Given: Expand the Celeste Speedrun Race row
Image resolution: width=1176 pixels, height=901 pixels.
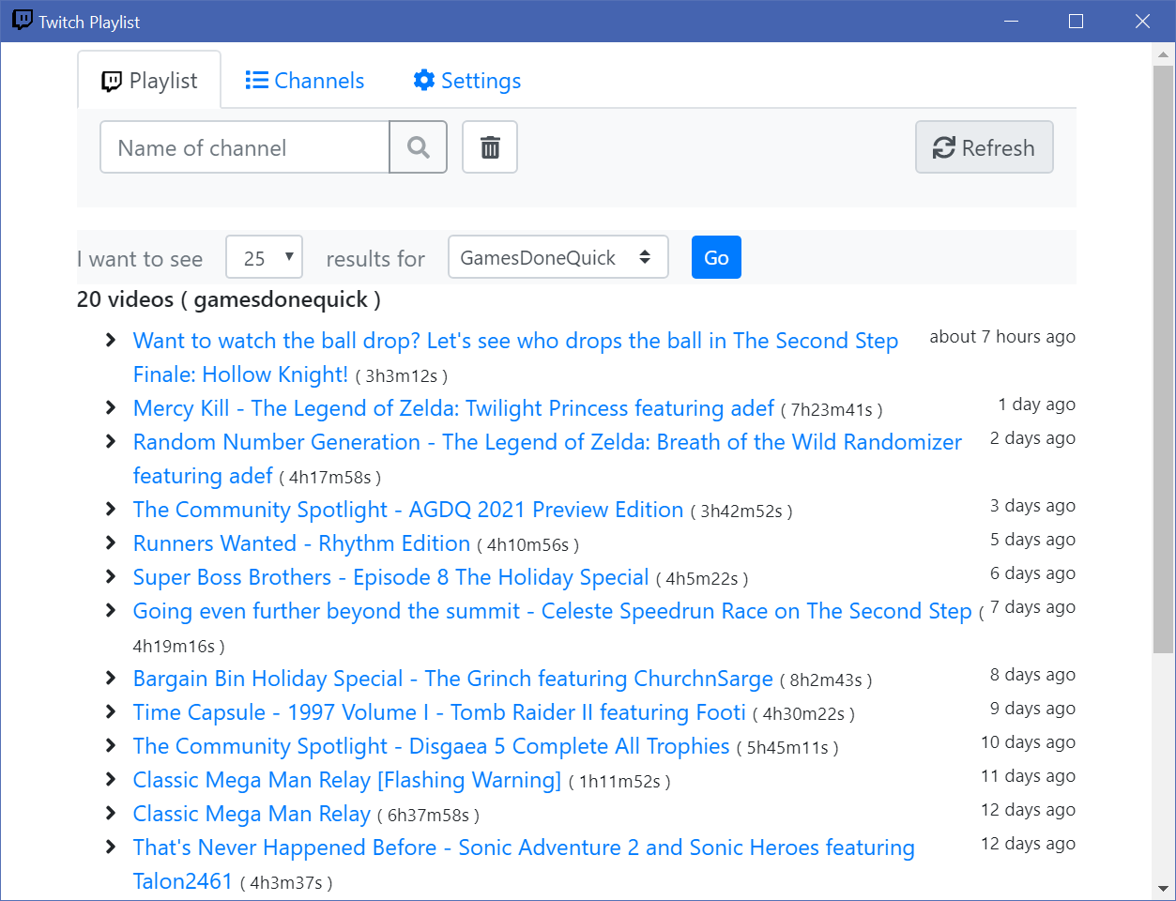Looking at the screenshot, I should 111,611.
